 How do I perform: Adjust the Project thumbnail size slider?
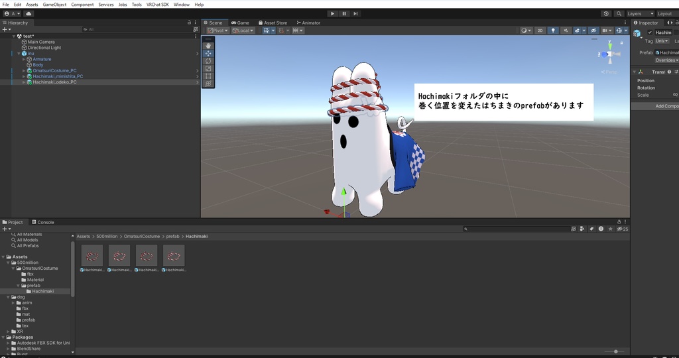pos(615,351)
